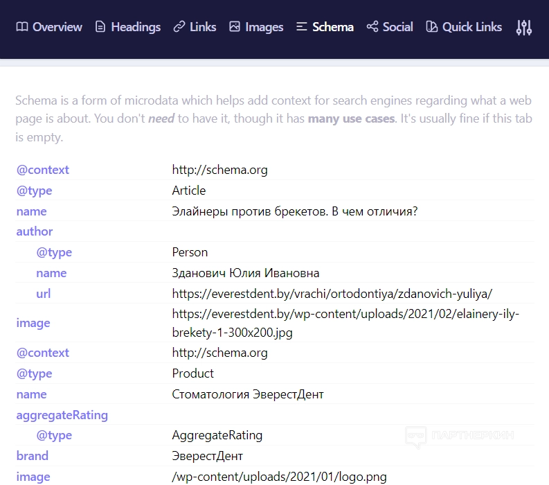Click the Links chain icon

[x=179, y=27]
